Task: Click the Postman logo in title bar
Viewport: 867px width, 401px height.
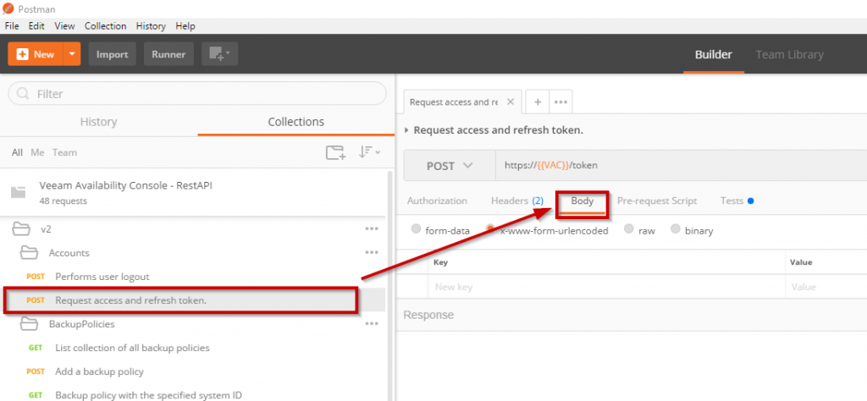Action: tap(8, 9)
